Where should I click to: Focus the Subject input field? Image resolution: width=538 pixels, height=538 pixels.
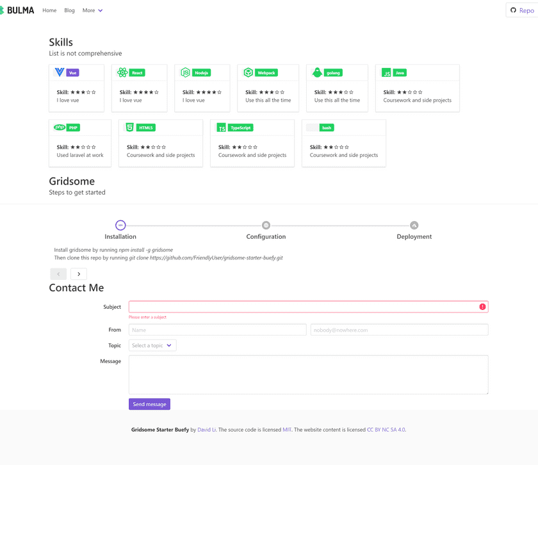coord(304,307)
